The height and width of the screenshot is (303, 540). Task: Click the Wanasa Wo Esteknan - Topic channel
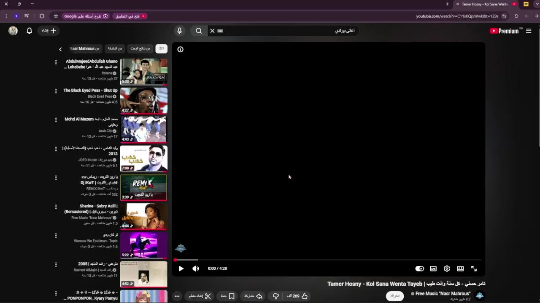(96, 241)
